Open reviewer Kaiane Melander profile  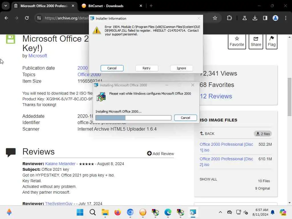click(60, 164)
